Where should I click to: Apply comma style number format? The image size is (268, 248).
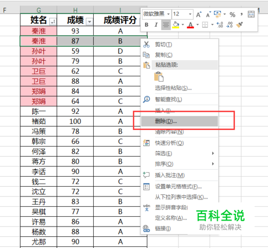pyautogui.click(x=242, y=14)
